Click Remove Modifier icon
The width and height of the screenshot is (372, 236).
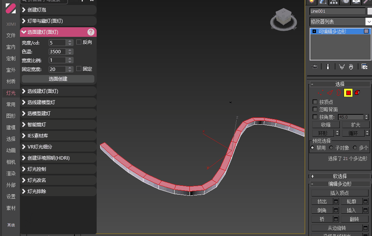pyautogui.click(x=351, y=67)
